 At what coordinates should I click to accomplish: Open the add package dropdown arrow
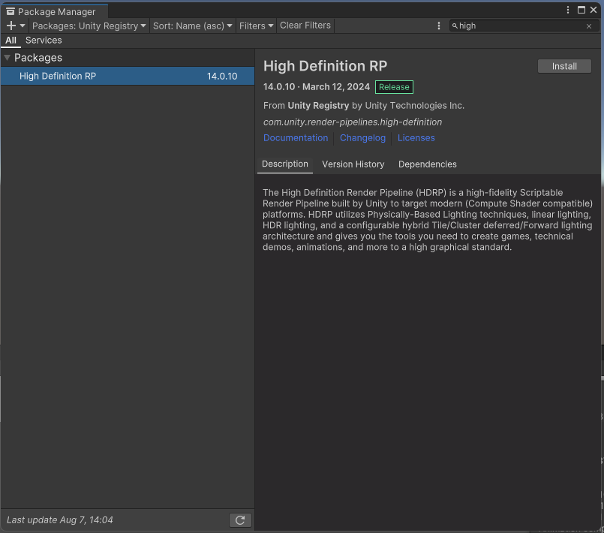coord(23,26)
